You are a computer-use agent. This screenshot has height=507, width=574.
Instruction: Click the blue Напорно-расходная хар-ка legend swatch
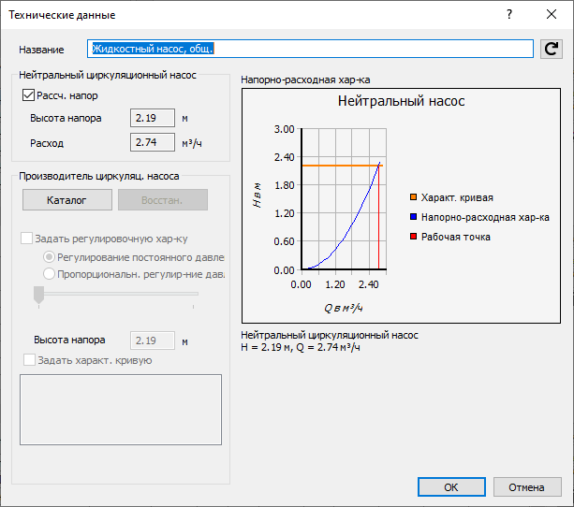[x=413, y=217]
